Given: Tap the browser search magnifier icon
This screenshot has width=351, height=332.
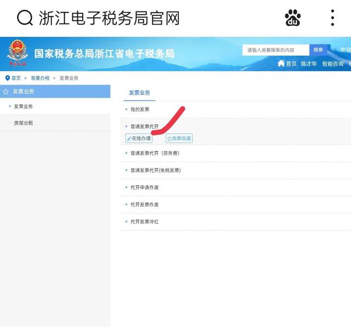Looking at the screenshot, I should tap(25, 18).
